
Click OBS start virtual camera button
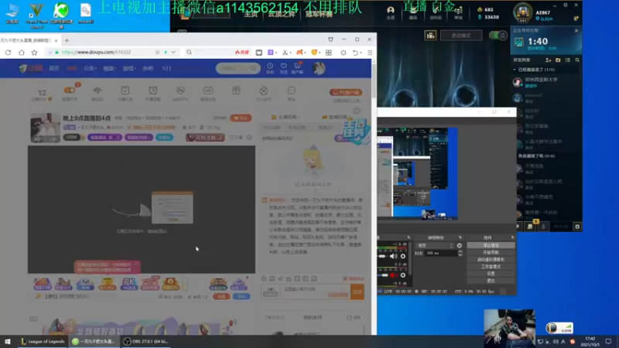[491, 260]
